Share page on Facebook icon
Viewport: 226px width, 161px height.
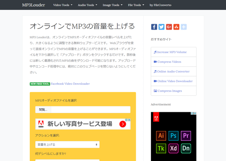154,27
